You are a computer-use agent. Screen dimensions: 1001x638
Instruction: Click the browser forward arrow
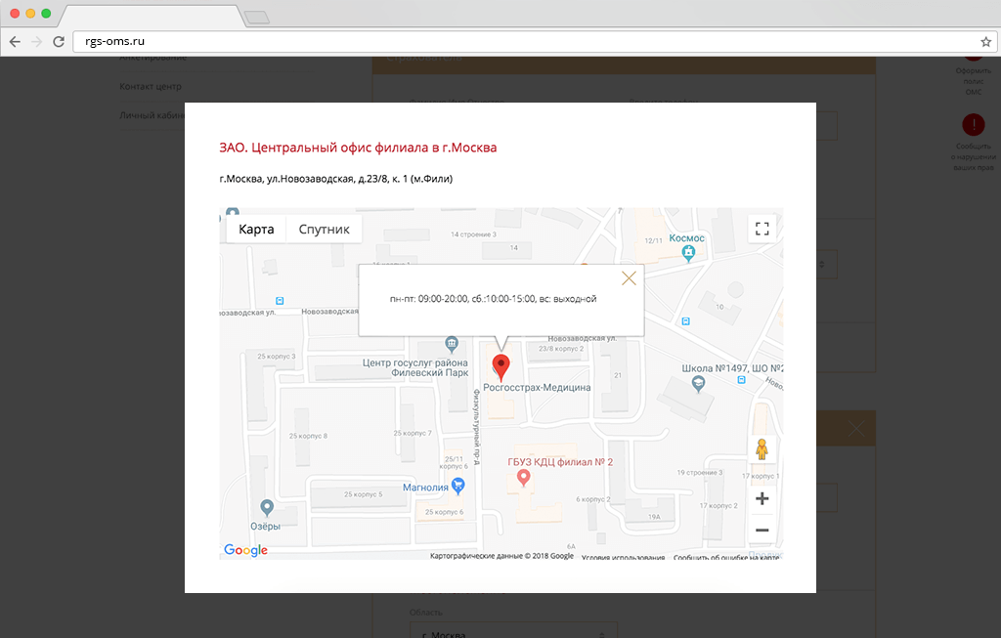(x=37, y=41)
